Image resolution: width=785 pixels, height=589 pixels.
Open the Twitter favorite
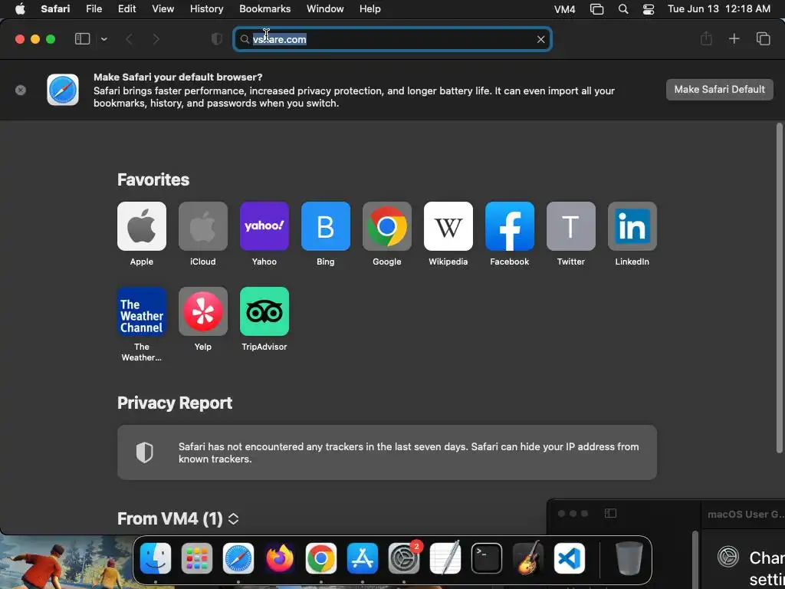tap(570, 226)
